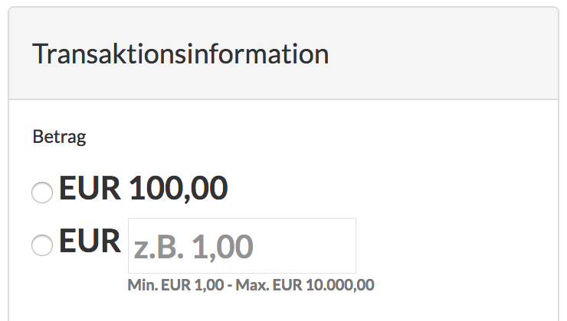Choose the fixed 100 euro amount option

42,193
